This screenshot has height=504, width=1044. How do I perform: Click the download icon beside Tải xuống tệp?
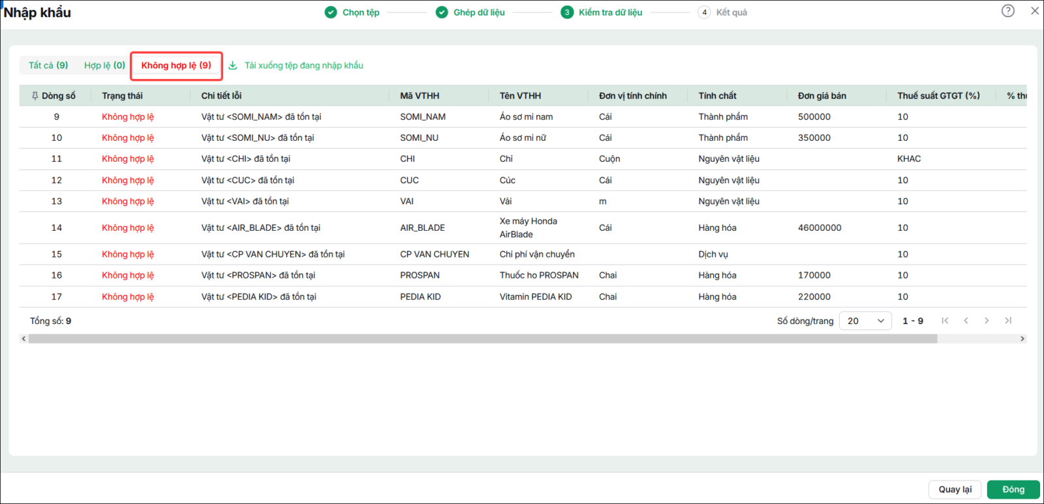pyautogui.click(x=232, y=65)
